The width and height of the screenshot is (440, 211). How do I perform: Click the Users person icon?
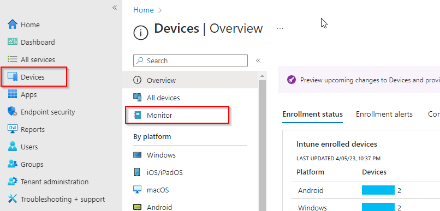[13, 147]
